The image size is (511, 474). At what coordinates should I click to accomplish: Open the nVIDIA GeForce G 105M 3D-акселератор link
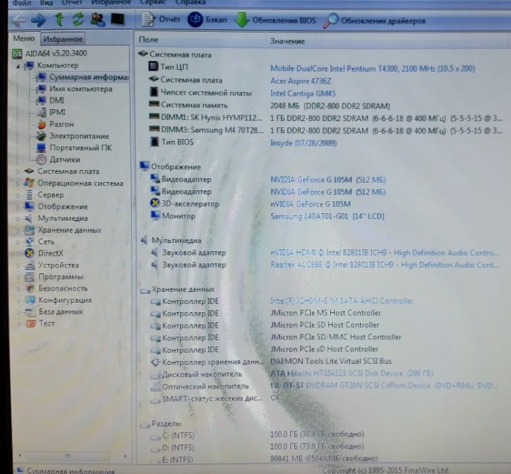pyautogui.click(x=311, y=204)
